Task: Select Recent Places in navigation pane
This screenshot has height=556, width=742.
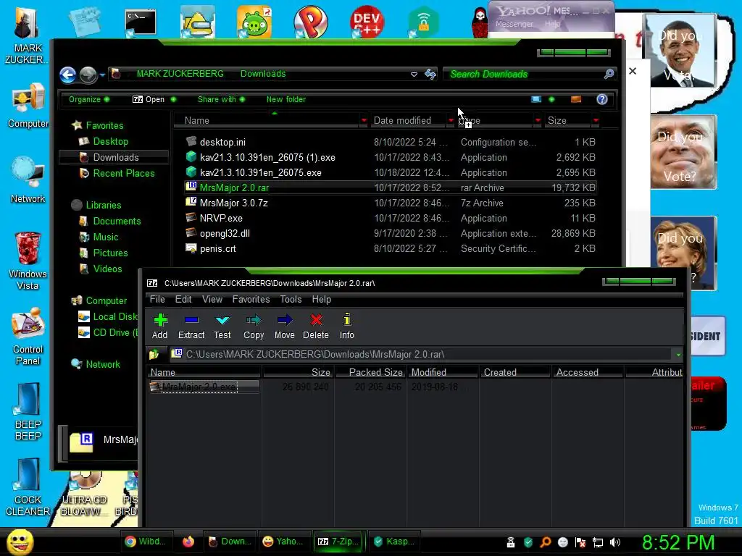Action: click(123, 174)
